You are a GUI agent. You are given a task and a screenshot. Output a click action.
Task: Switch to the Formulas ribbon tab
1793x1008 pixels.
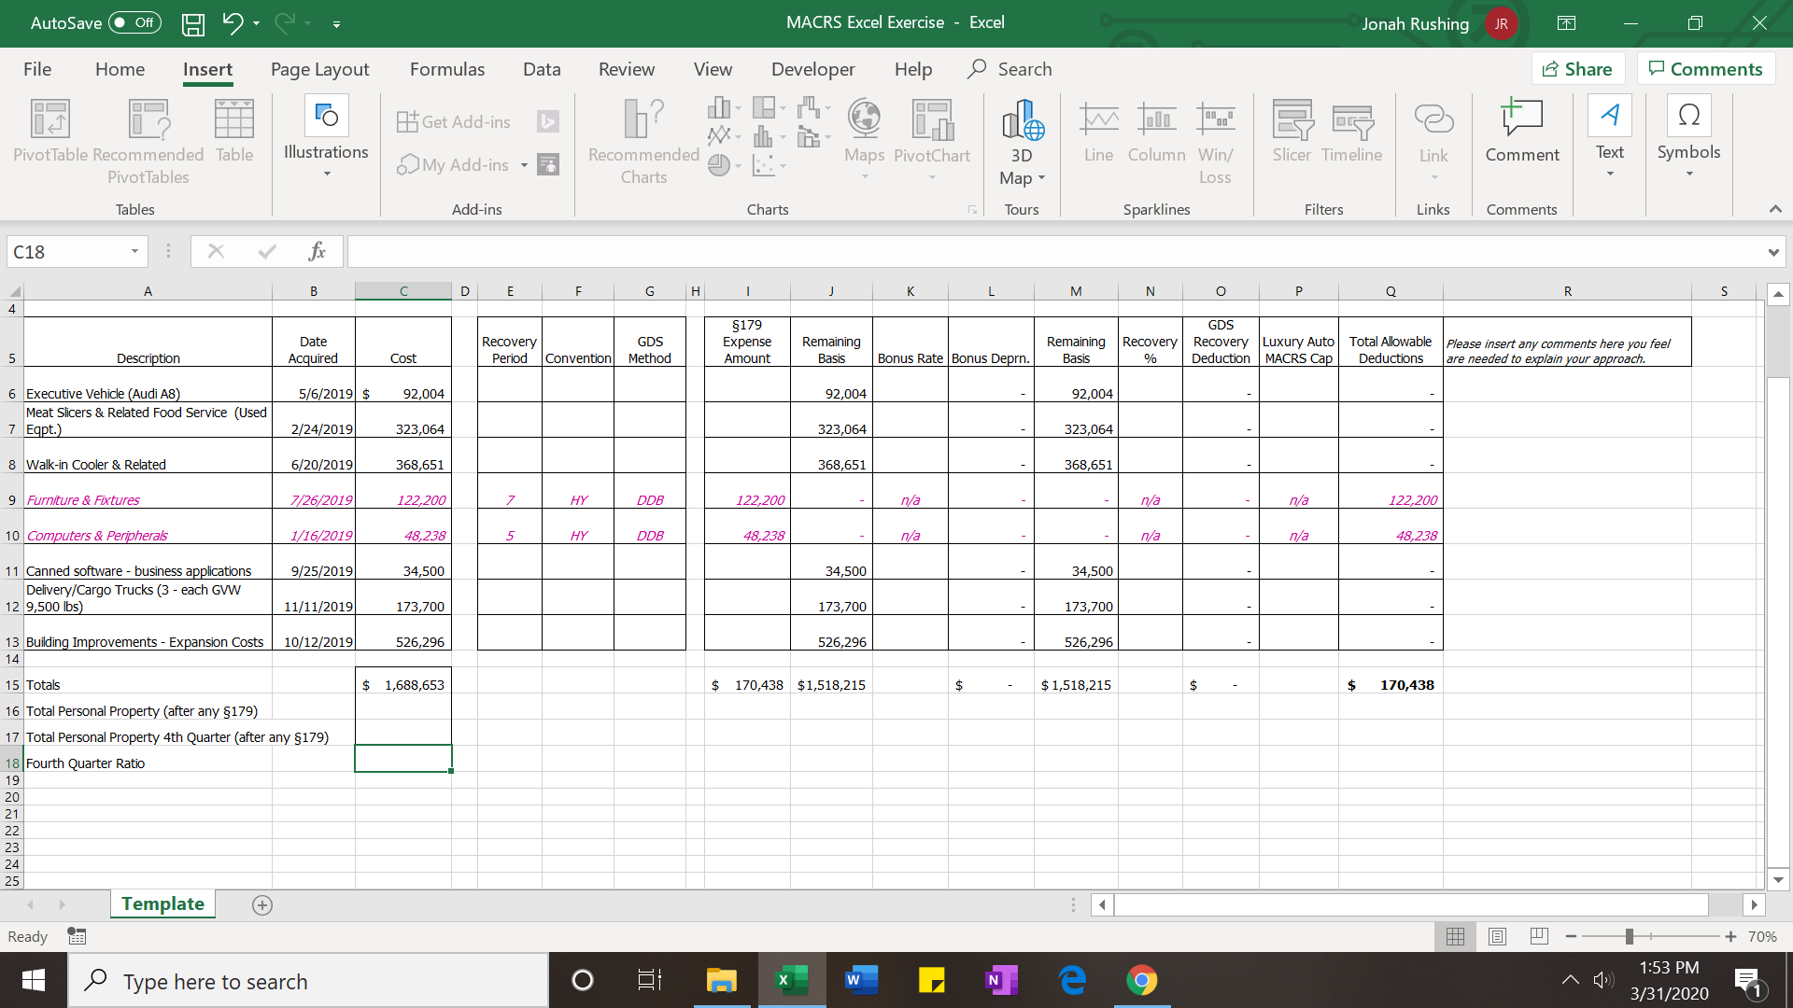point(447,68)
